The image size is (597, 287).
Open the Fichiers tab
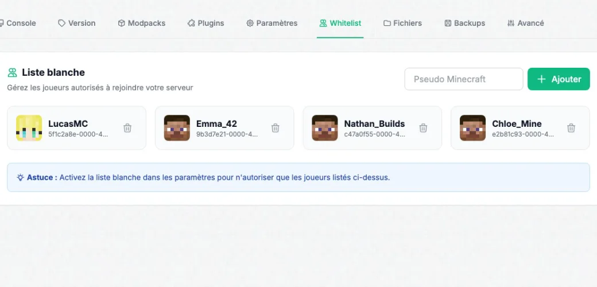pos(402,23)
